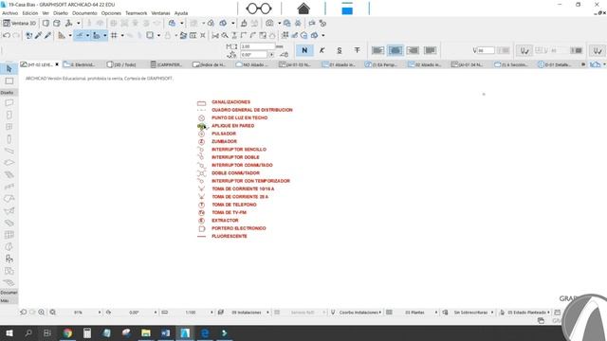Screen dimensions: 607x341
Task: Open Word from the Windows taskbar
Action: (165, 332)
